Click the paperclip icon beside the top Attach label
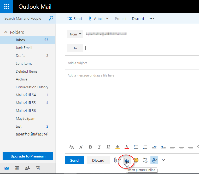 point(90,19)
